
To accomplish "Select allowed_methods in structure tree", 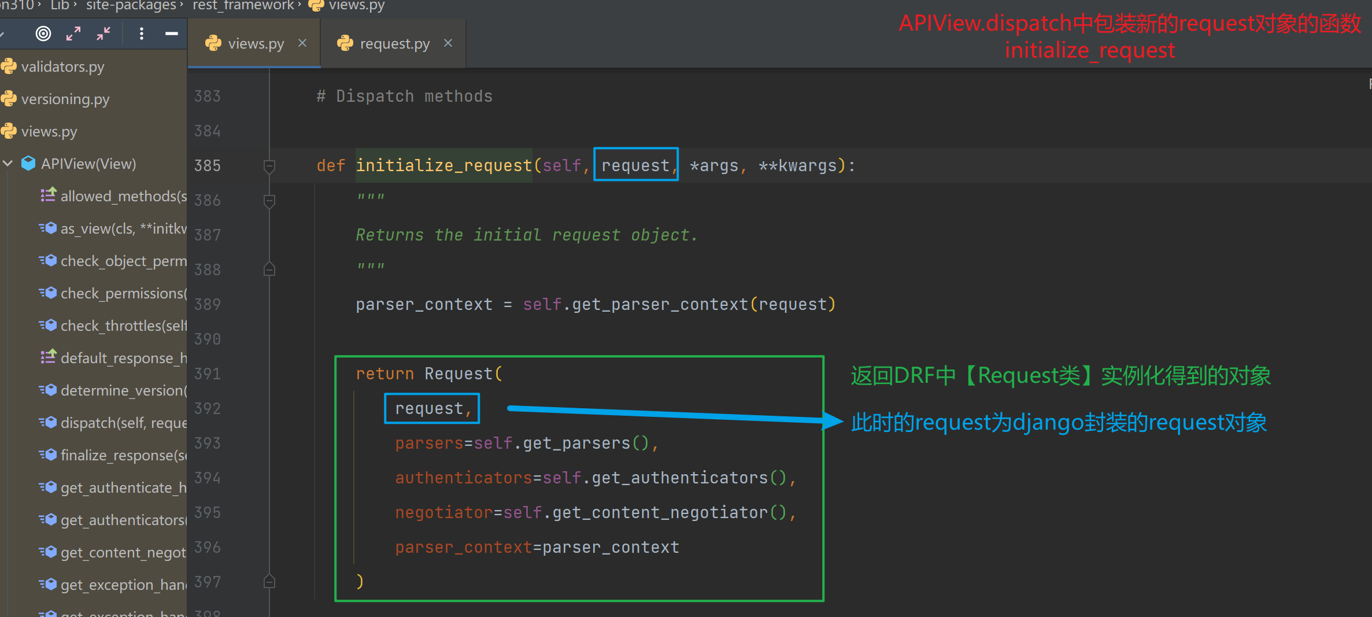I will tap(124, 196).
